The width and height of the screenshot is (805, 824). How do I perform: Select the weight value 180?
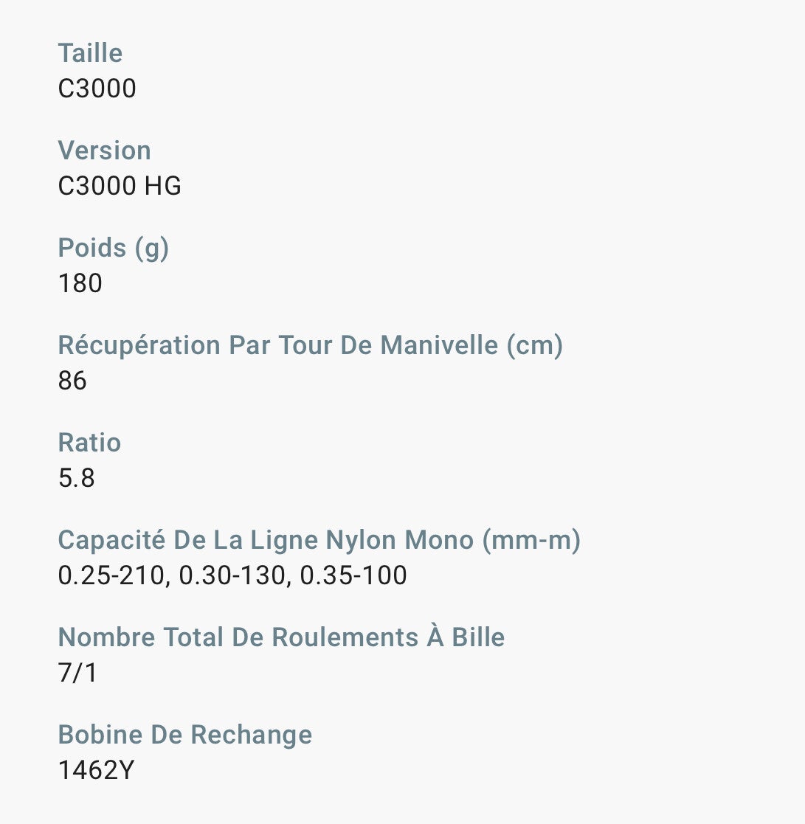tap(80, 283)
